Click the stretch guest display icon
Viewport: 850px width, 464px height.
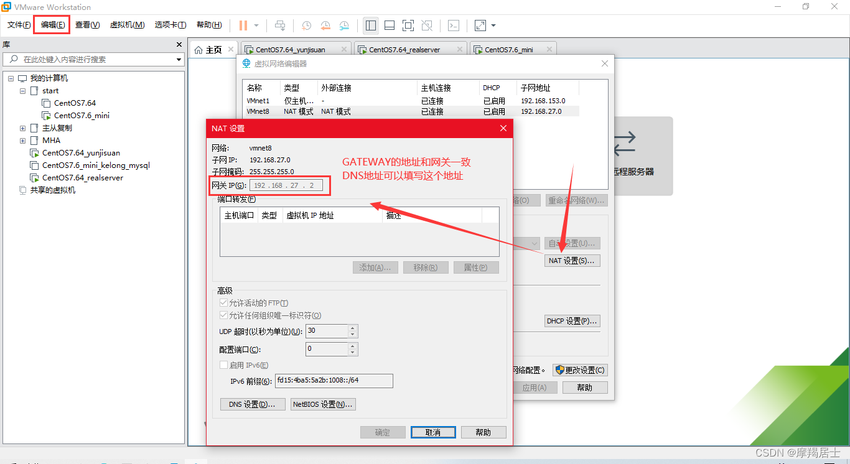coord(480,26)
